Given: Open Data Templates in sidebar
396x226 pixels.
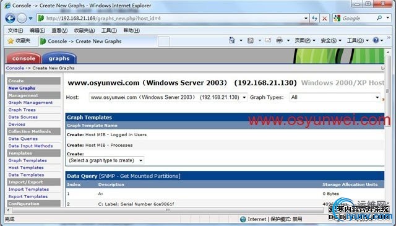Looking at the screenshot, I should (x=26, y=175).
